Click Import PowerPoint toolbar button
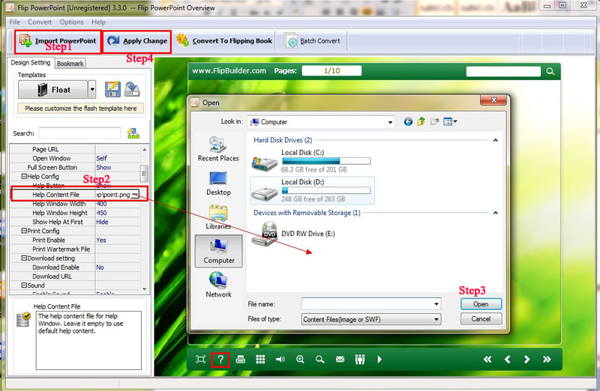The height and width of the screenshot is (391, 600). coord(58,41)
